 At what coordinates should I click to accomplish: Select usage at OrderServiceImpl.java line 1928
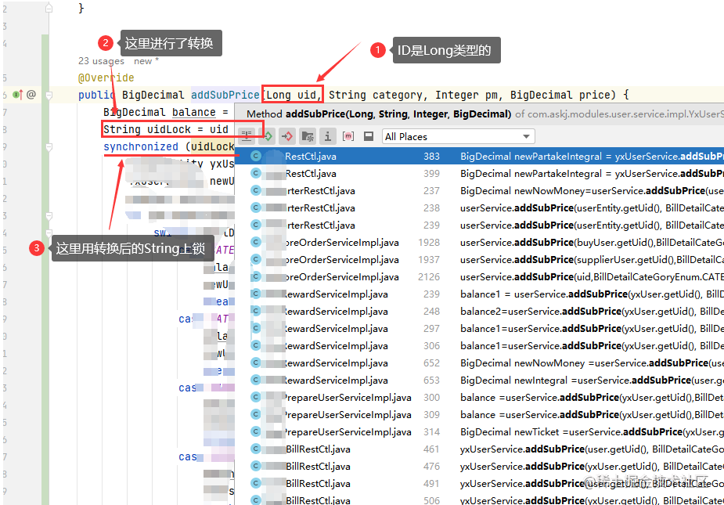[479, 242]
